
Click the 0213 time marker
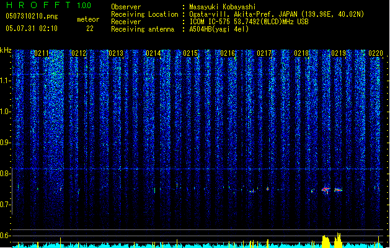point(116,53)
